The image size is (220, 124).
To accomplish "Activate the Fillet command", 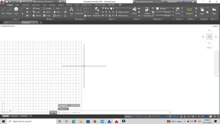I will (57, 12).
